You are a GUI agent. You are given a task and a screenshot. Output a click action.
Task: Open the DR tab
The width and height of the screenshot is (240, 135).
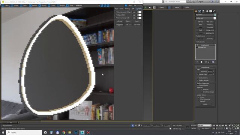(133, 9)
